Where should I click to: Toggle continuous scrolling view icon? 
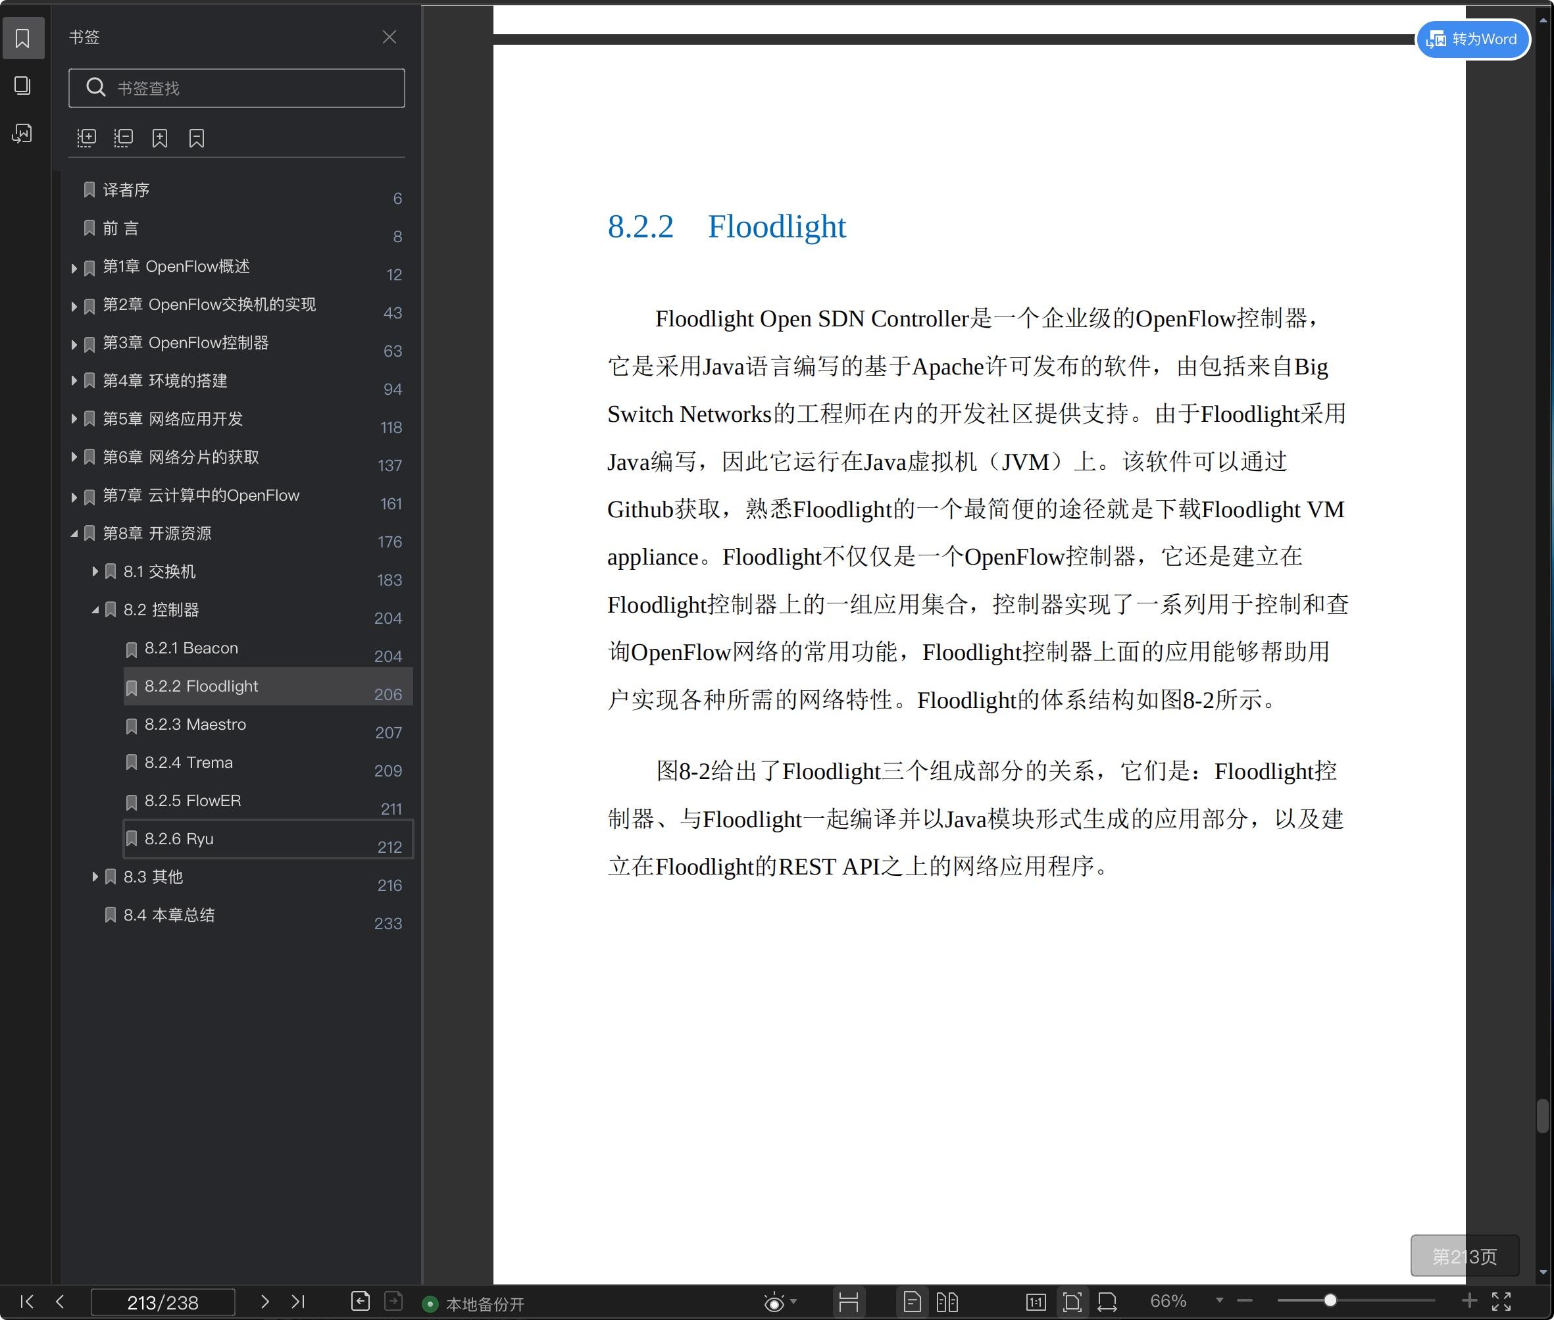(849, 1302)
